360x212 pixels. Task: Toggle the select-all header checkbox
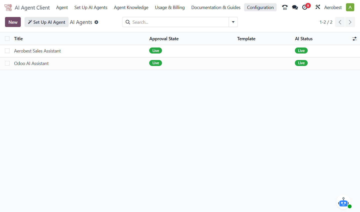pyautogui.click(x=7, y=38)
